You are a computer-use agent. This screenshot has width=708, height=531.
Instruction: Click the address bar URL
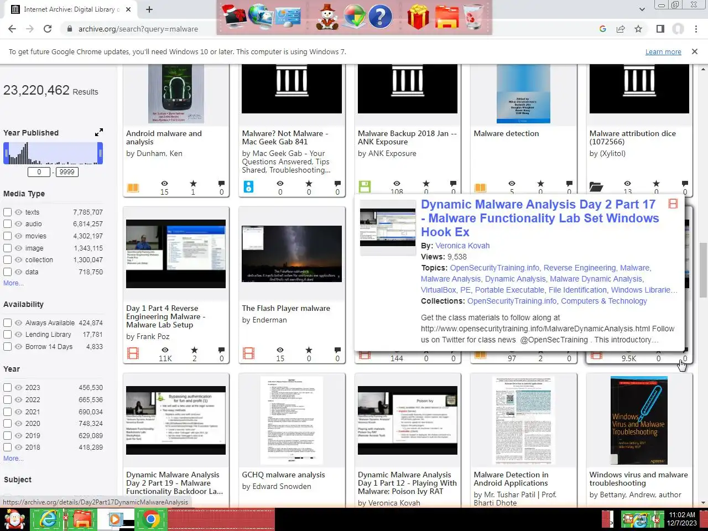pos(138,29)
